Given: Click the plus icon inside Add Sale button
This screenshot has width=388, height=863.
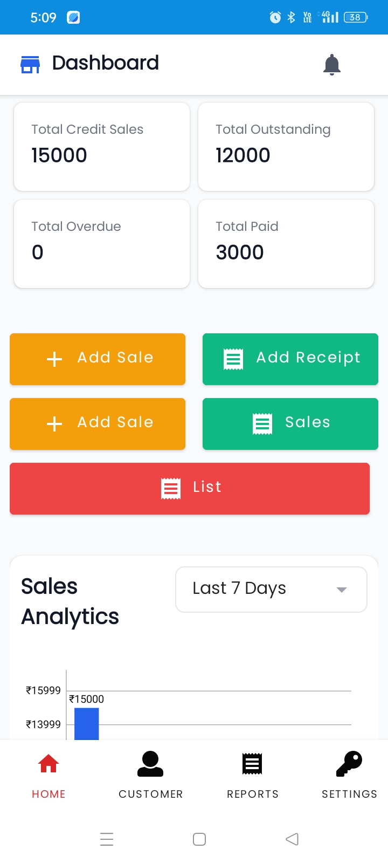Looking at the screenshot, I should 54,359.
